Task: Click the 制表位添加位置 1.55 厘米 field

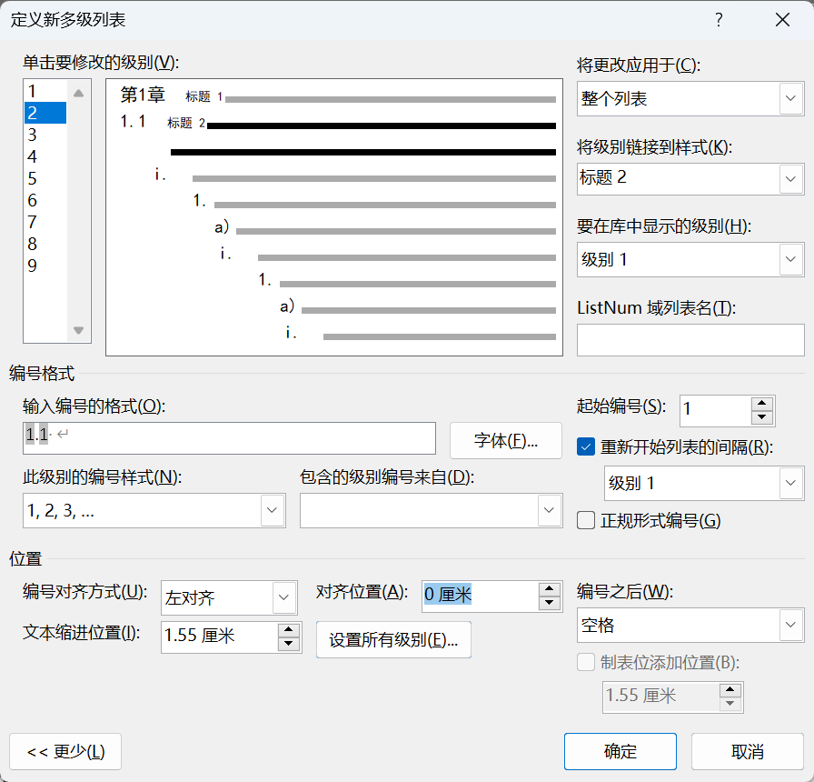Action: click(660, 697)
